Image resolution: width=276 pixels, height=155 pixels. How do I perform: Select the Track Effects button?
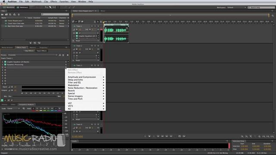tap(41, 51)
